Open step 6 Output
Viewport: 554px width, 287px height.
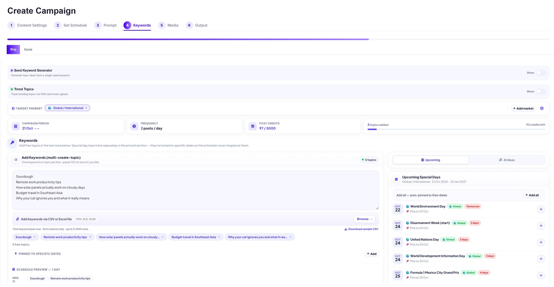[x=197, y=25]
